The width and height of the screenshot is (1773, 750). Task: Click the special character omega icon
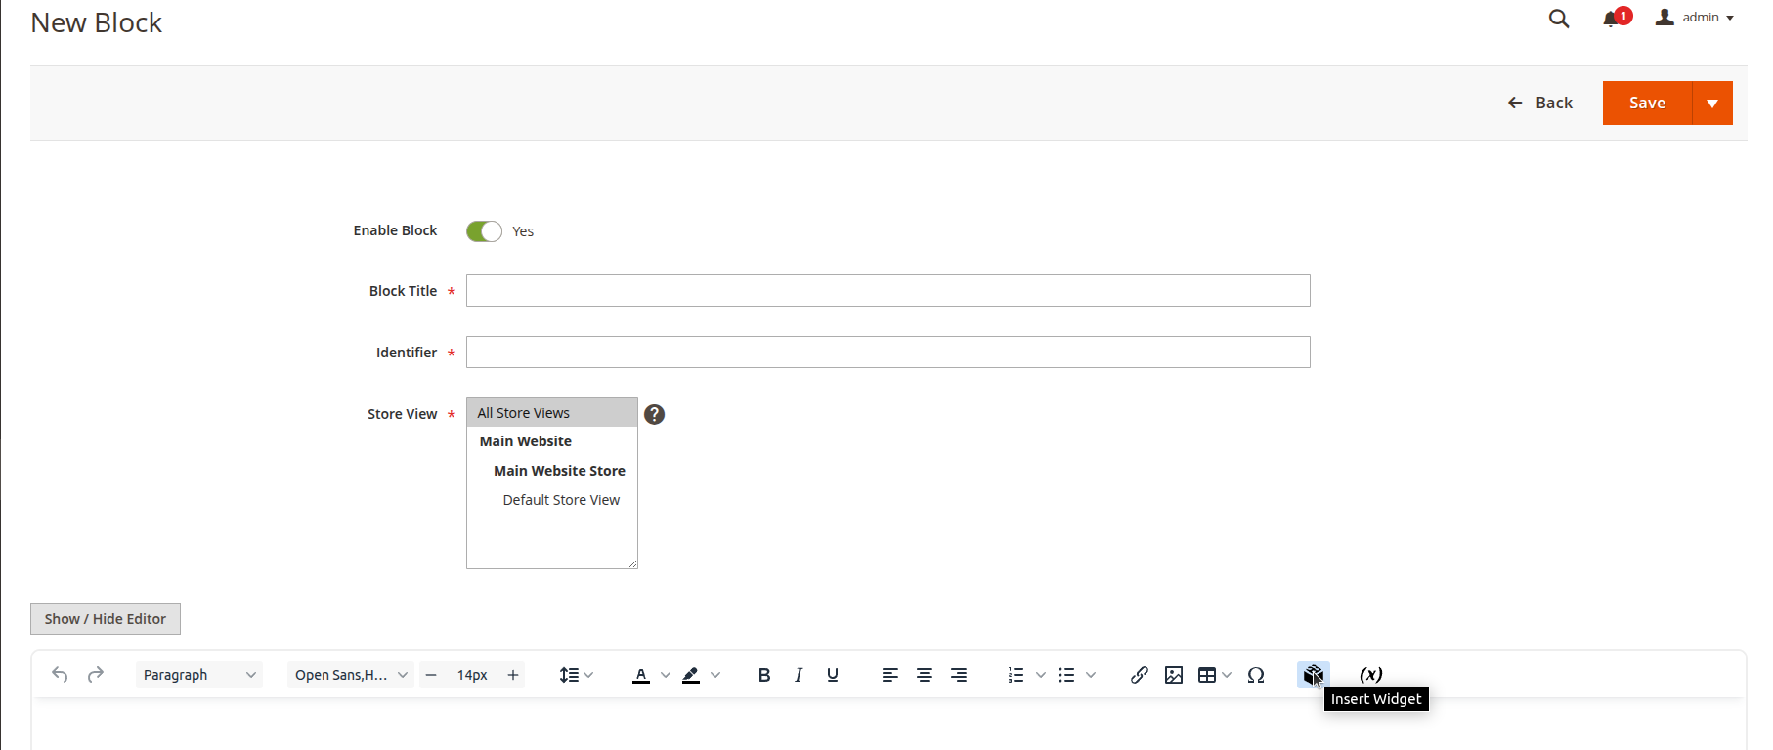coord(1256,675)
